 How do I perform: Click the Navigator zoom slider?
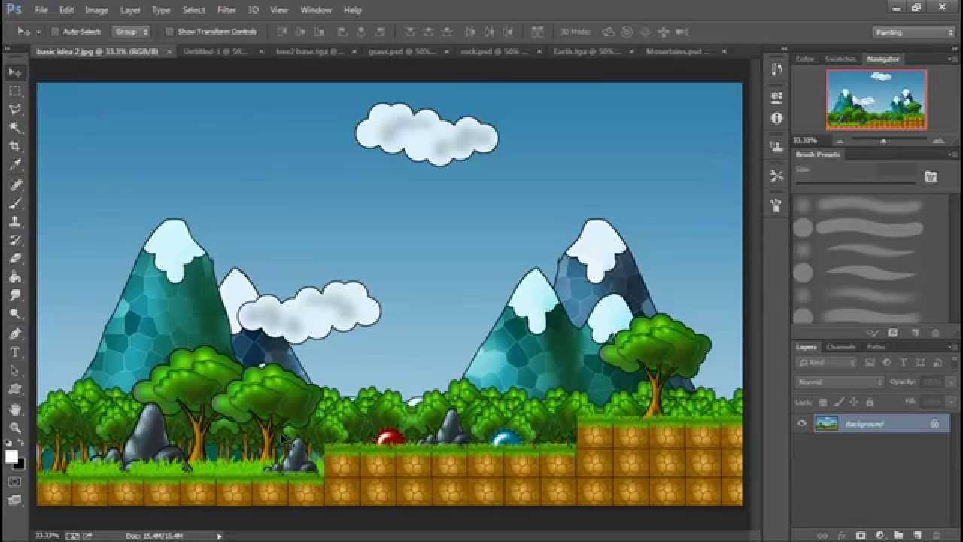pos(883,141)
